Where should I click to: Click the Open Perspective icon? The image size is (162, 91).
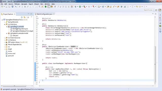156,10
